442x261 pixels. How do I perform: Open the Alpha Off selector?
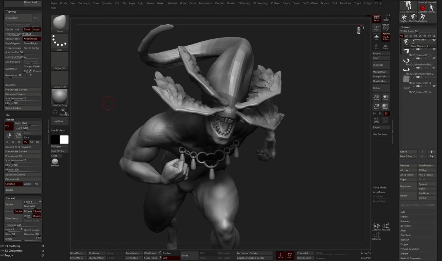60,61
